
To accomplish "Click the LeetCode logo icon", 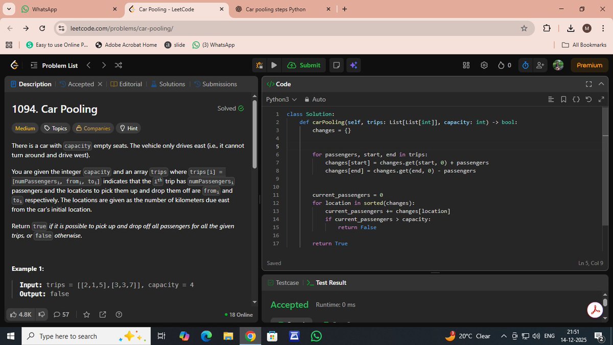I will click(14, 65).
